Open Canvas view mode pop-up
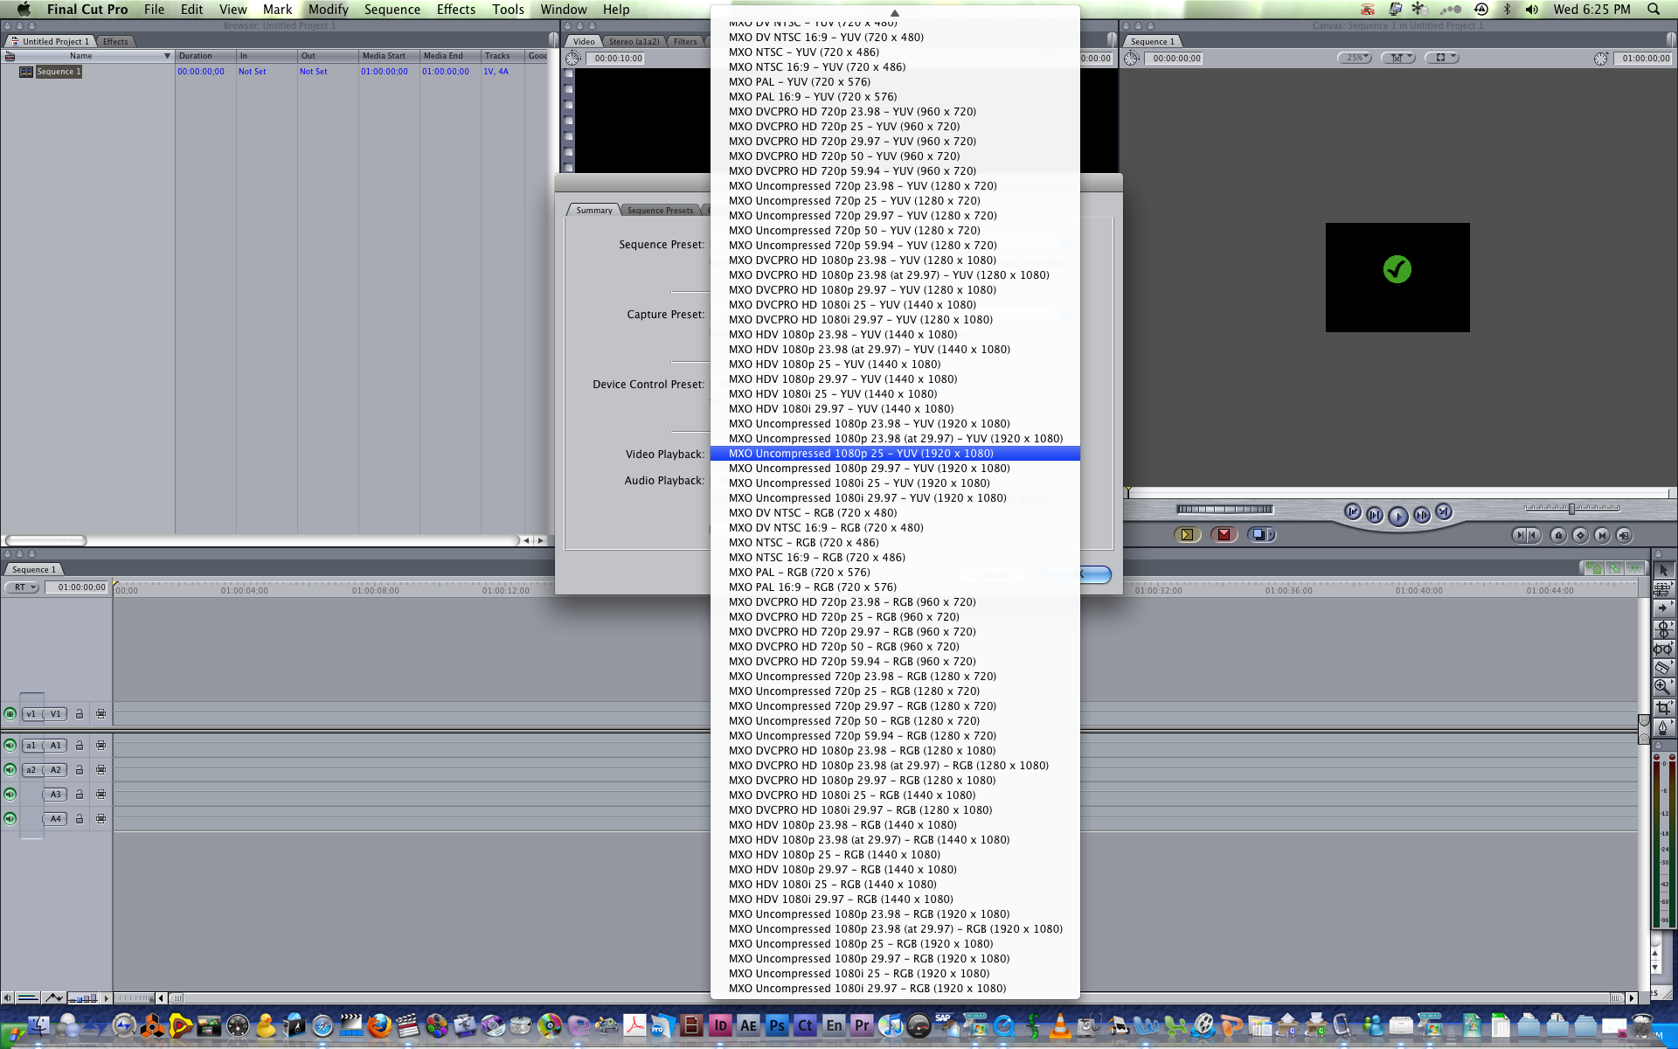The height and width of the screenshot is (1049, 1678). pyautogui.click(x=1442, y=58)
